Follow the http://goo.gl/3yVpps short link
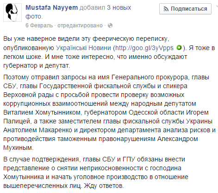The image size is (218, 193). (x=144, y=48)
